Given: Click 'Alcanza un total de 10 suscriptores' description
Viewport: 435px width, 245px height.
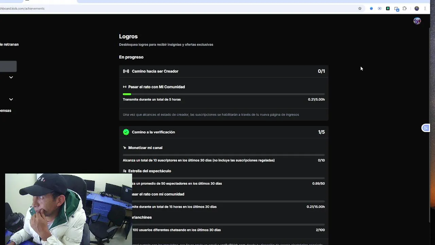Looking at the screenshot, I should pos(198,160).
